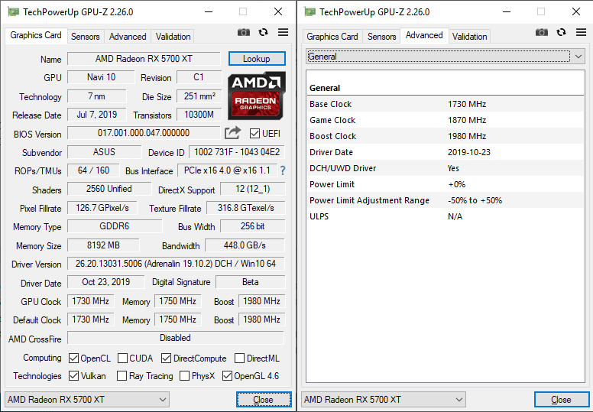Toggle the OpenCL checkbox
Viewport: 593px width, 412px height.
(x=74, y=358)
